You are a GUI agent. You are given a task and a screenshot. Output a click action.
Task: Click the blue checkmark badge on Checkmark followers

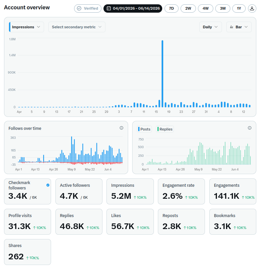click(x=48, y=185)
